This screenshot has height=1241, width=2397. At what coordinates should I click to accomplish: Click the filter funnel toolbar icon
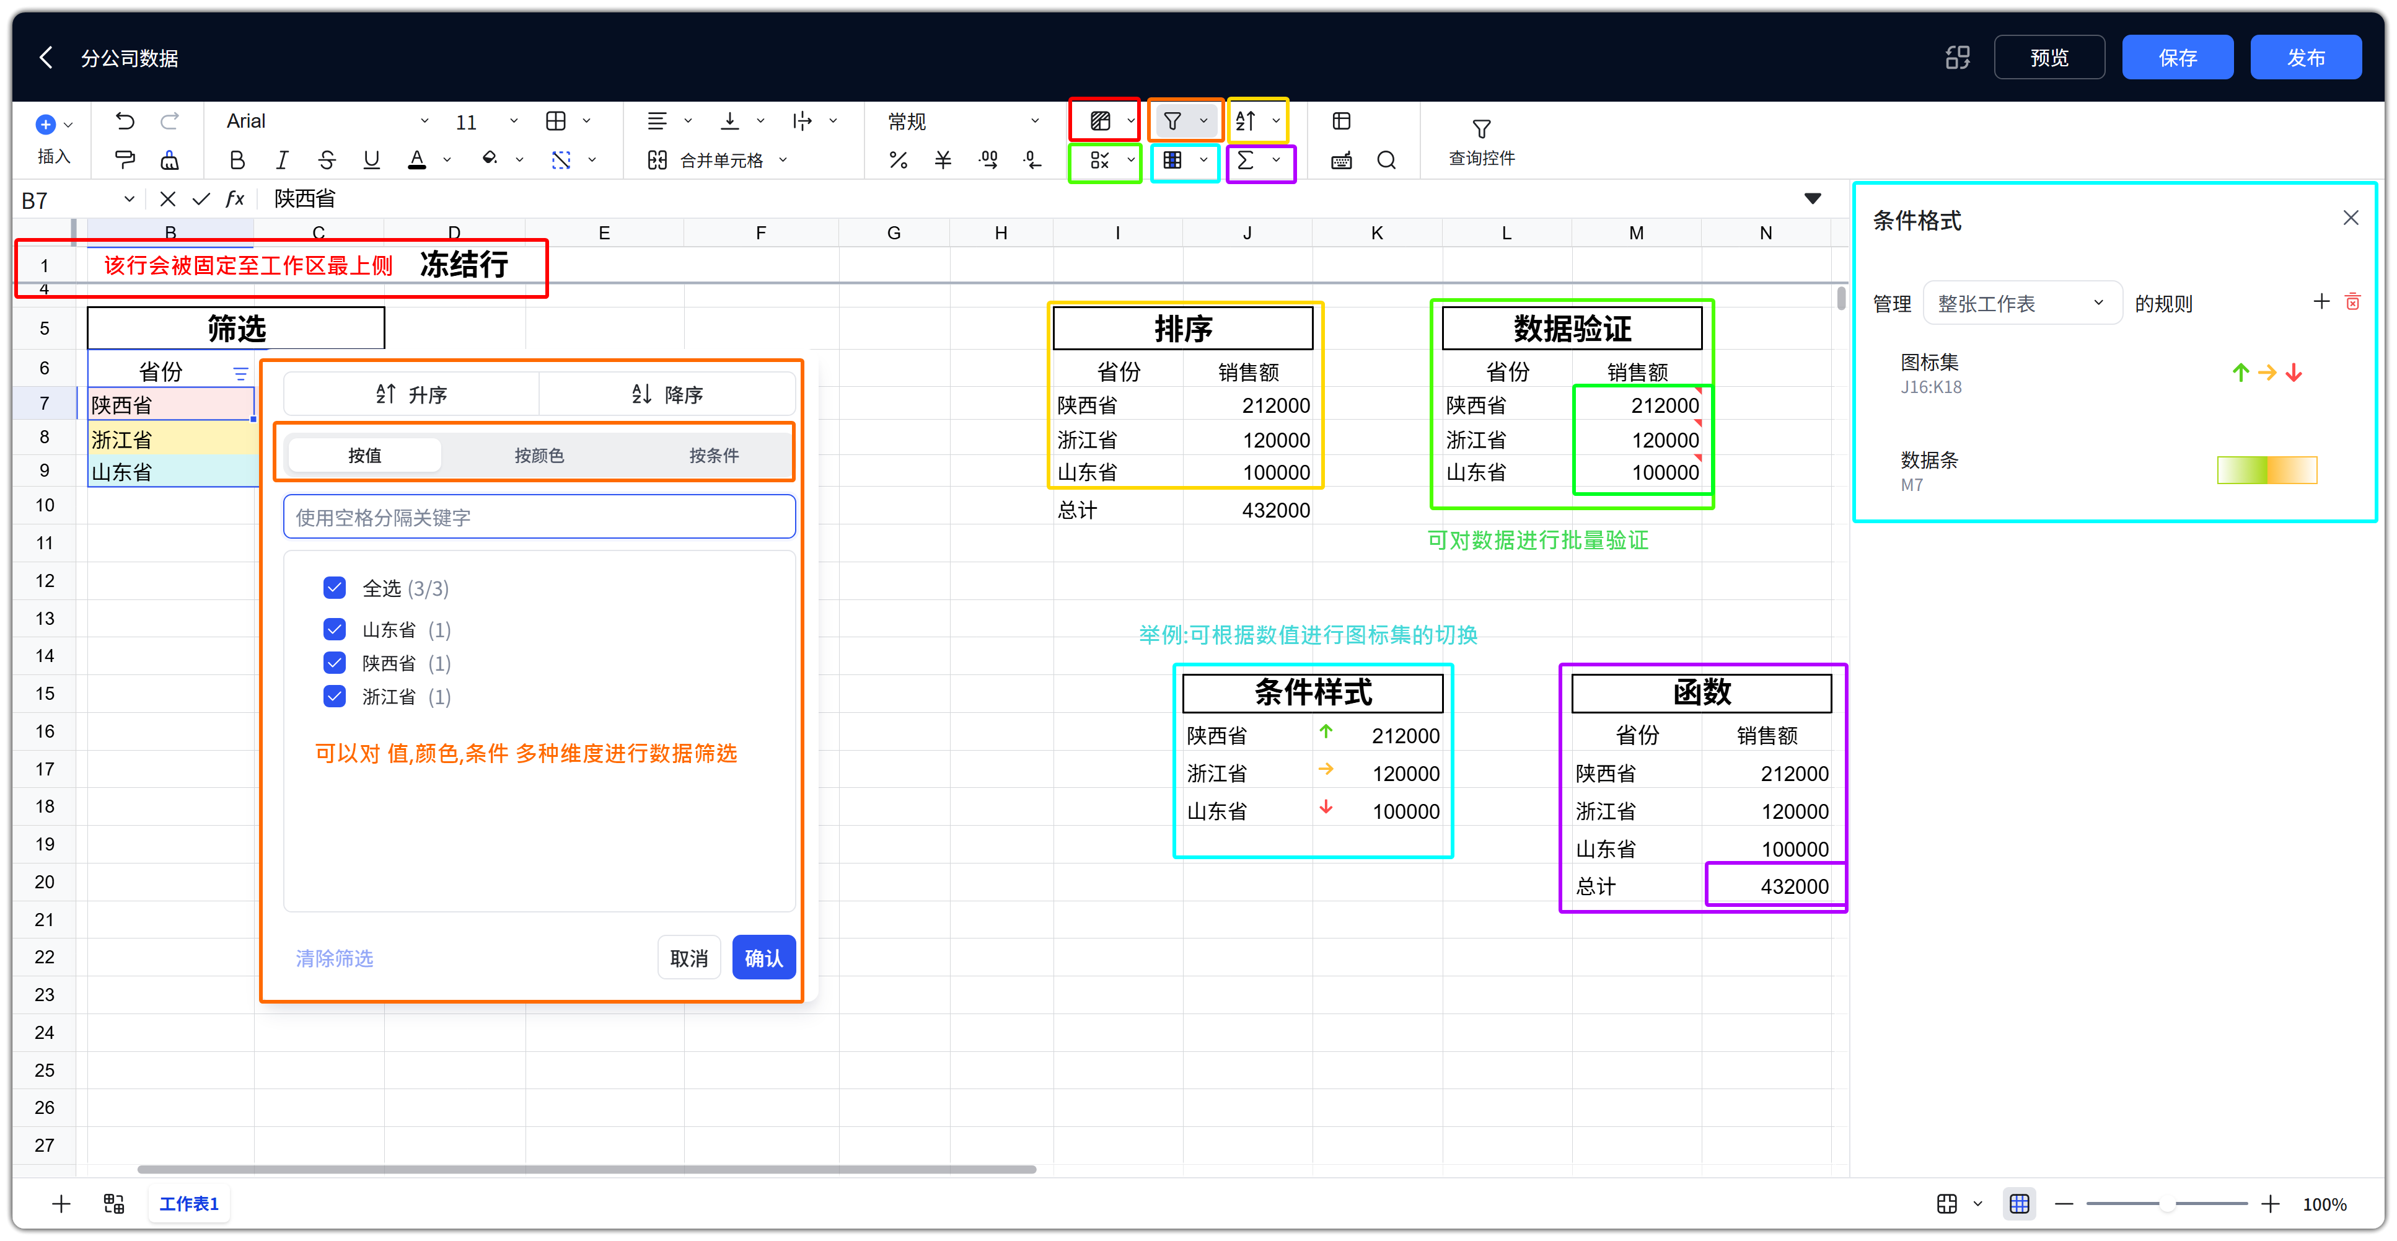coord(1172,121)
